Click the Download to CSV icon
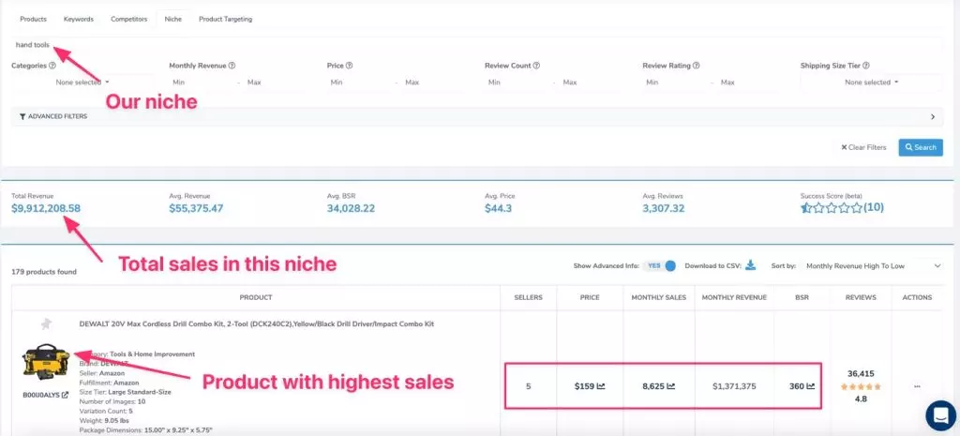This screenshot has height=436, width=960. point(751,265)
